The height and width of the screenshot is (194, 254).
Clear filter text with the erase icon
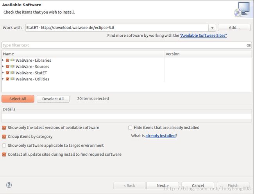[x=249, y=45]
